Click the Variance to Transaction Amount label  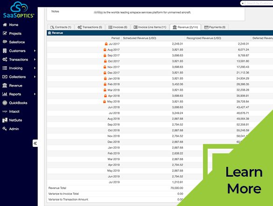(x=68, y=199)
